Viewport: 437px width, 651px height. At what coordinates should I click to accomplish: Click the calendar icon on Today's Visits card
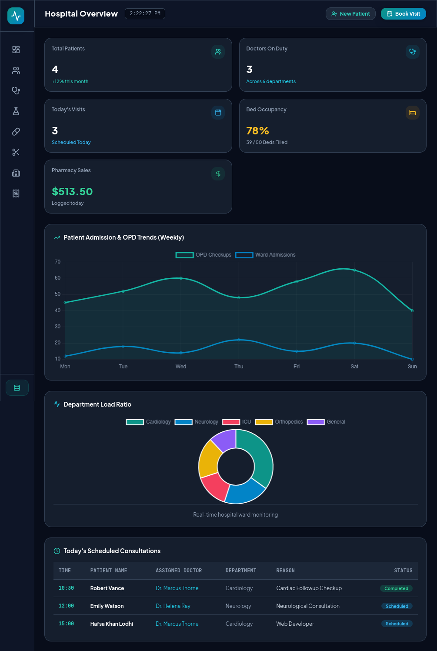click(x=218, y=113)
